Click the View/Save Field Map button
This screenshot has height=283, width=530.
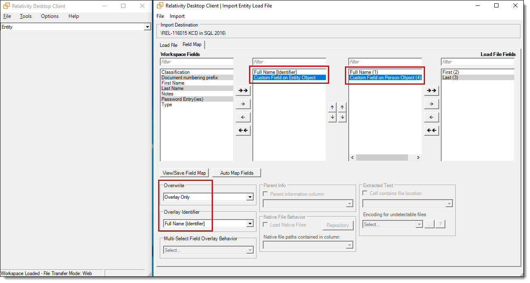tap(184, 173)
